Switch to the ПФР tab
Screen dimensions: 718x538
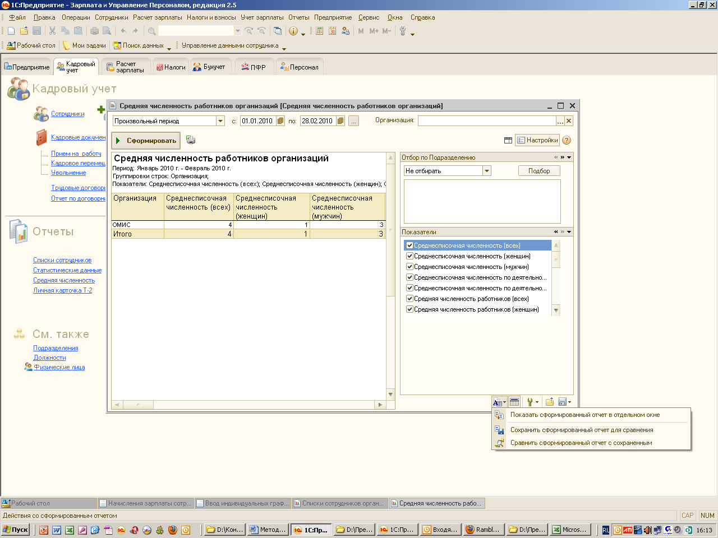[x=254, y=67]
